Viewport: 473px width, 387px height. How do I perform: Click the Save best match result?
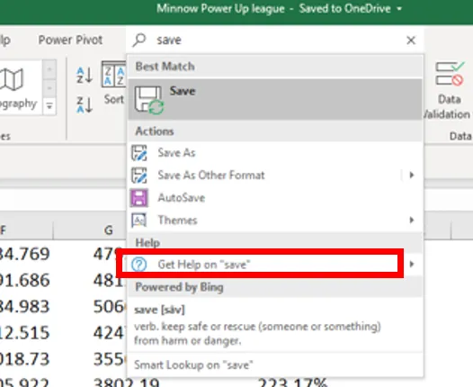(275, 99)
